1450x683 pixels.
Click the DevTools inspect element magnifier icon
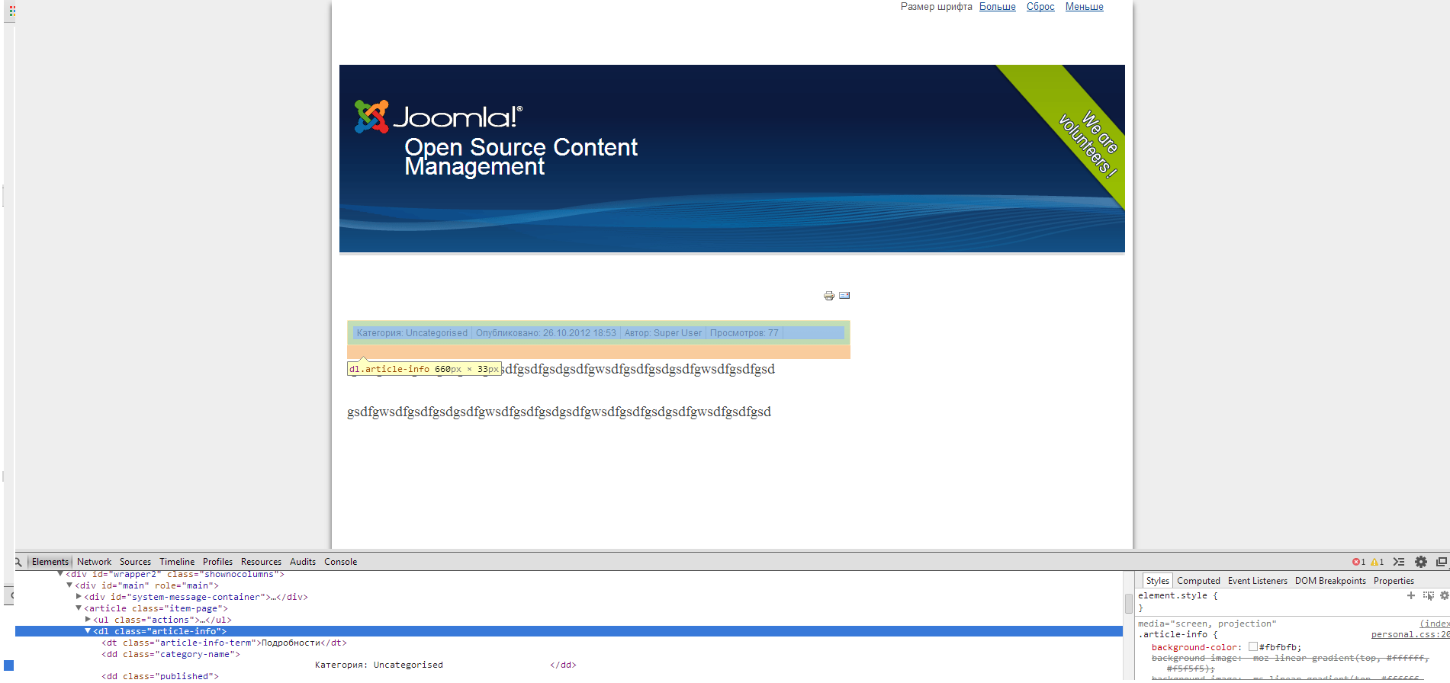click(18, 562)
